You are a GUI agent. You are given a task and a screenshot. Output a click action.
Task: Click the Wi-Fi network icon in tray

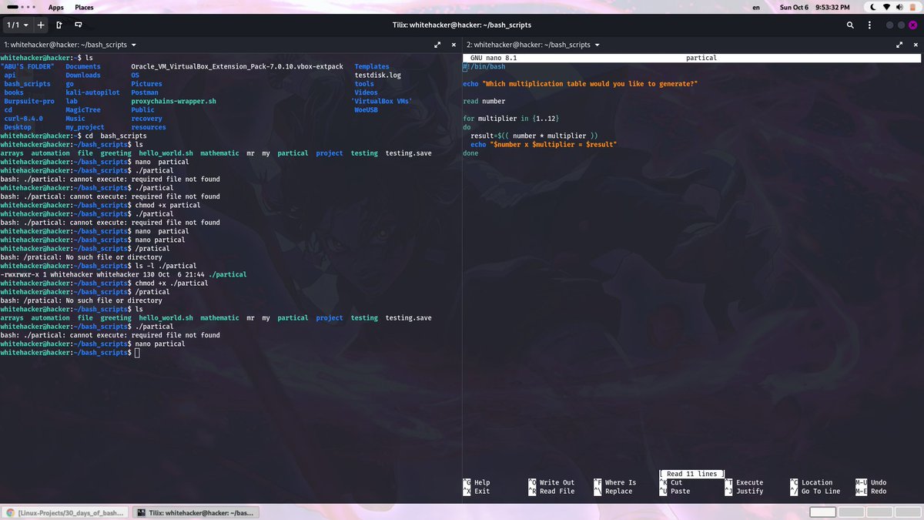click(x=886, y=7)
